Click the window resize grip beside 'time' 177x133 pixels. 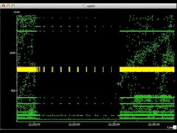point(175,127)
